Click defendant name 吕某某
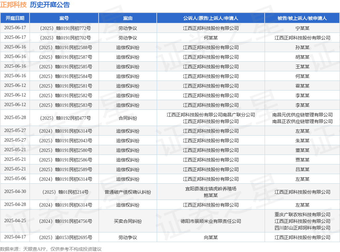340x252 pixels. pyautogui.click(x=302, y=169)
